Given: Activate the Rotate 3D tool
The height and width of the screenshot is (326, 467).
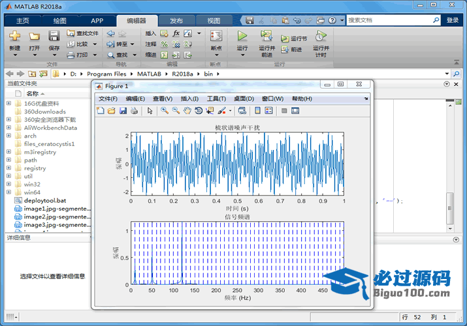Looking at the screenshot, I should click(199, 111).
